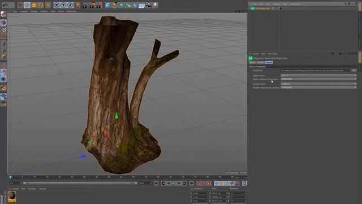
Task: Open Render Mesh dropdown
Action: (x=318, y=84)
